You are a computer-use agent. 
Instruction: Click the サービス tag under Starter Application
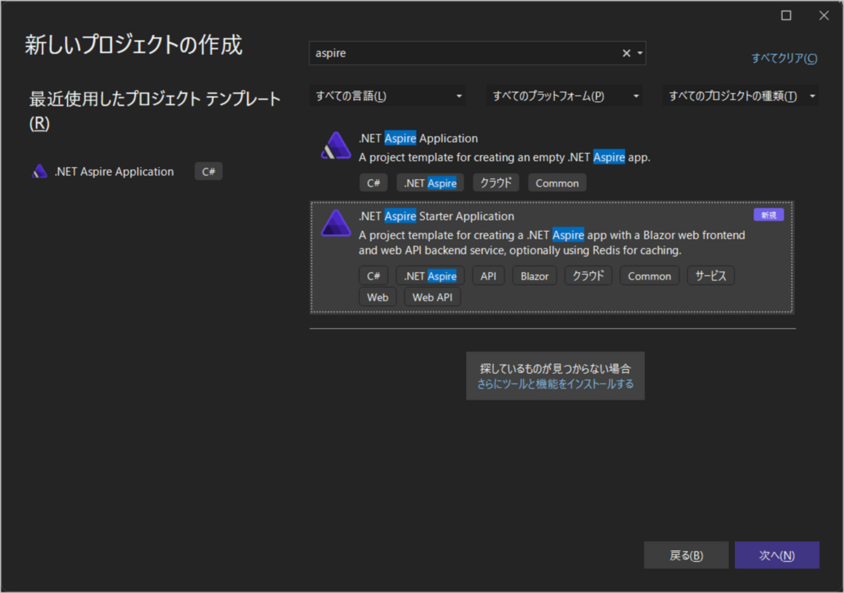pos(711,276)
